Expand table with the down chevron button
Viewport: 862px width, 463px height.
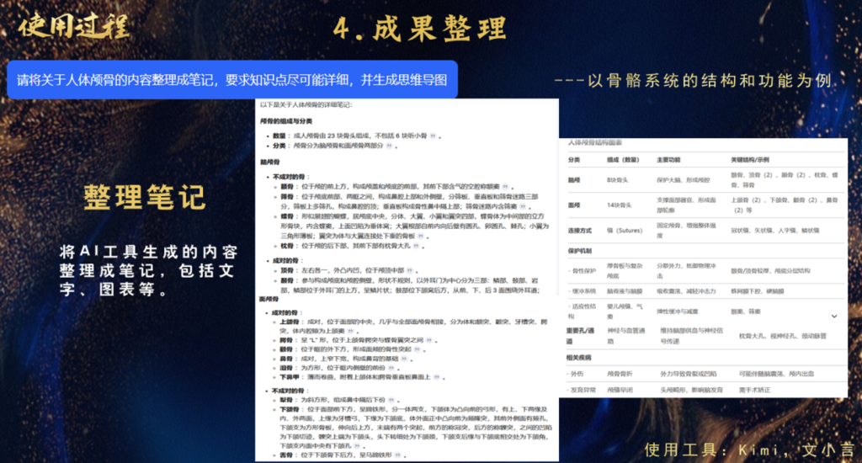(833, 316)
